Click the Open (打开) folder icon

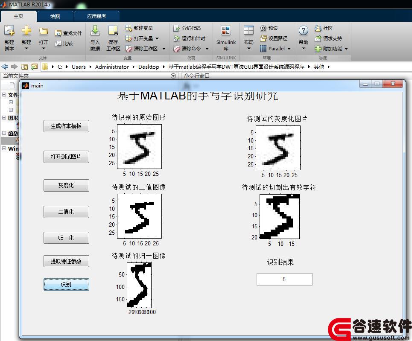44,31
